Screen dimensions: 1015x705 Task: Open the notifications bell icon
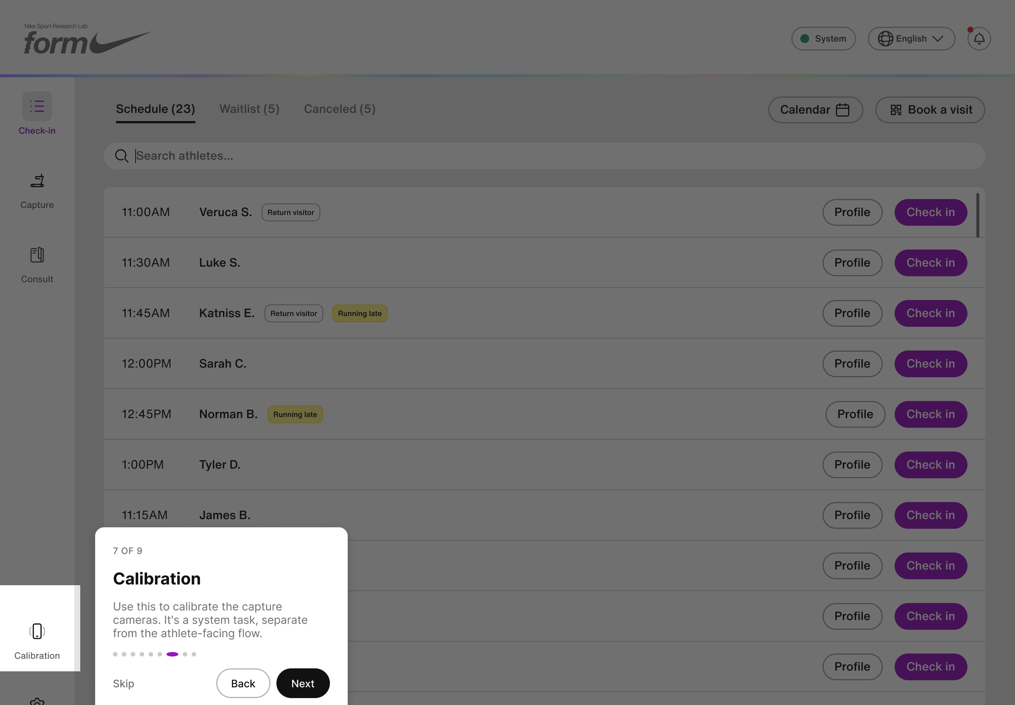tap(979, 39)
